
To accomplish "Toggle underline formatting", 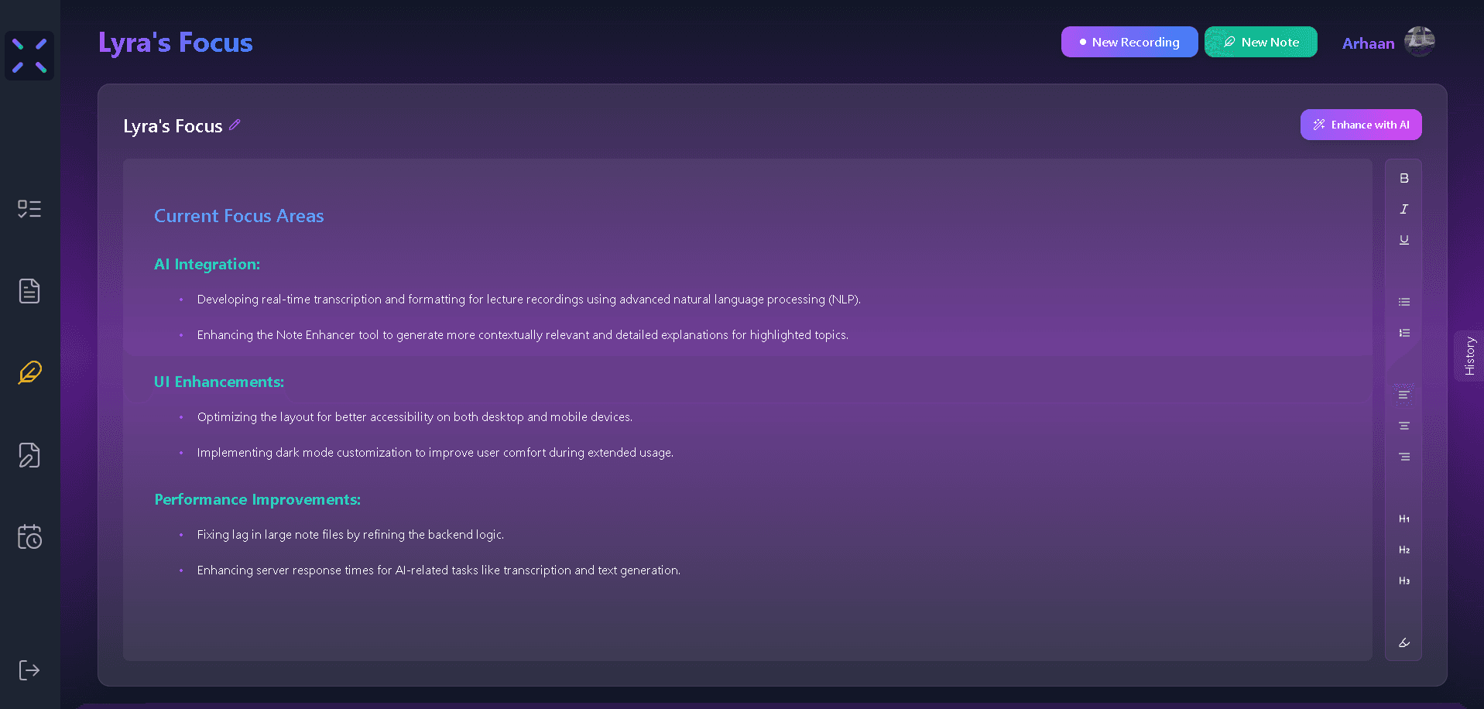I will pos(1403,240).
